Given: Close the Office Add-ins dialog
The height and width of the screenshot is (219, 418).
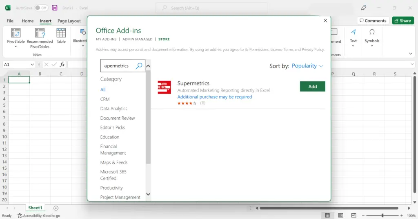Looking at the screenshot, I should pyautogui.click(x=325, y=20).
